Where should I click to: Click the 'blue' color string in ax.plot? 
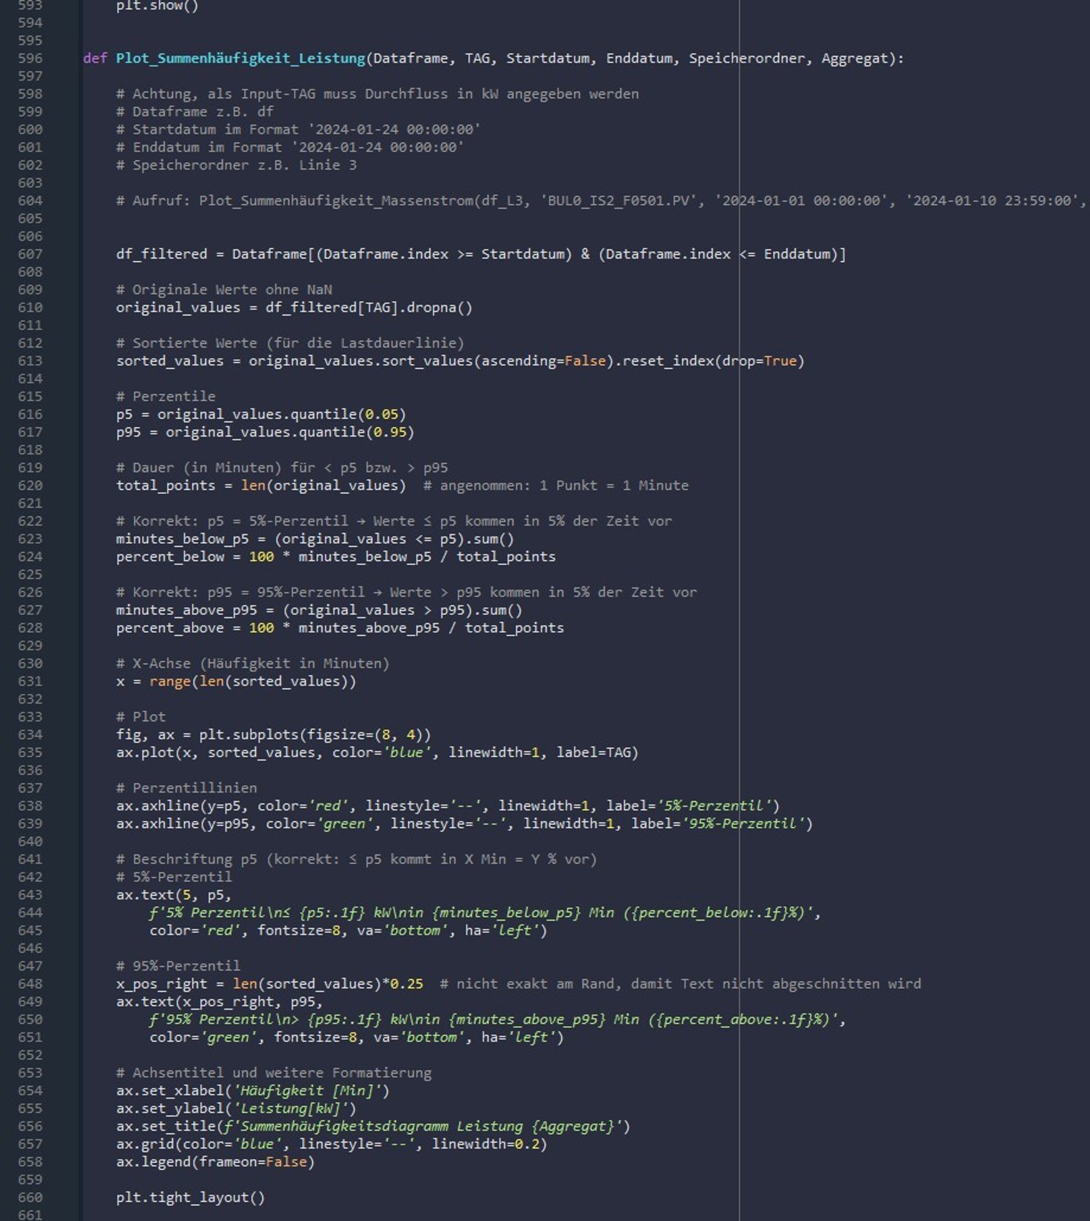406,752
